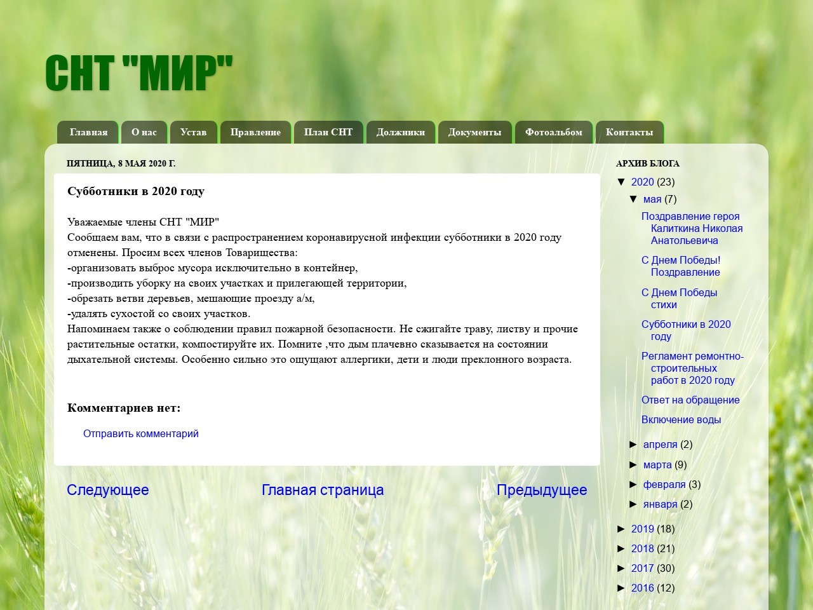Go to Следующее post link
The height and width of the screenshot is (610, 813).
tap(107, 490)
